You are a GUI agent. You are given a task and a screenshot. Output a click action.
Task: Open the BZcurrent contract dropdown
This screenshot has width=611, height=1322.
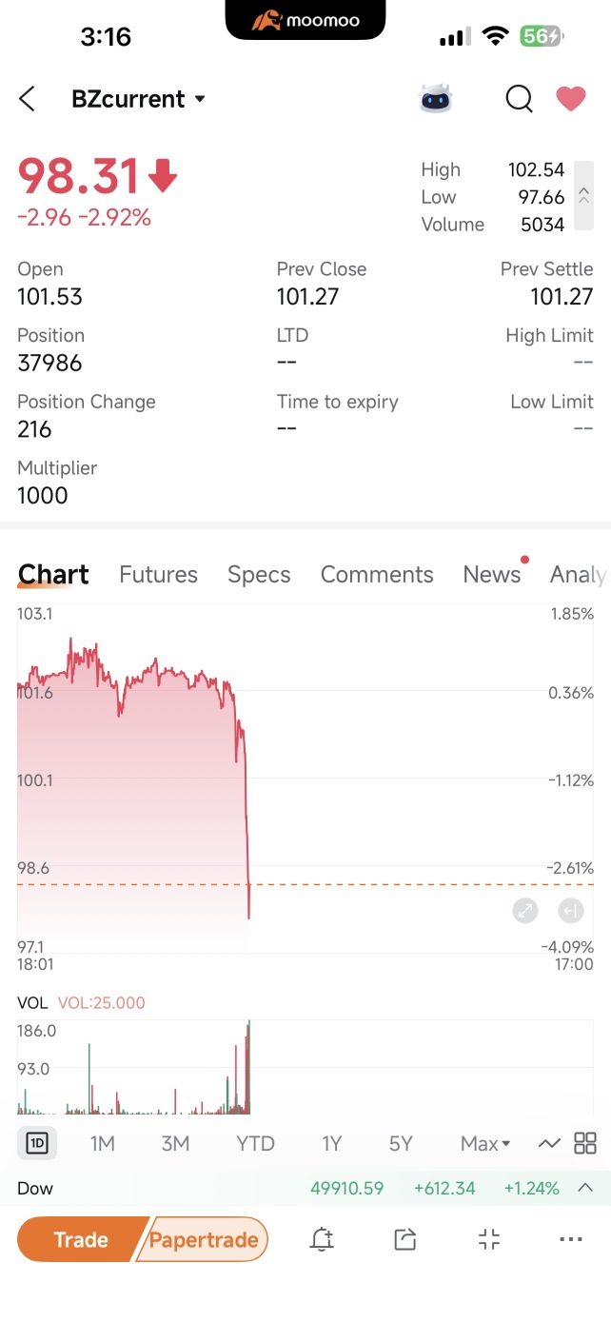[139, 99]
